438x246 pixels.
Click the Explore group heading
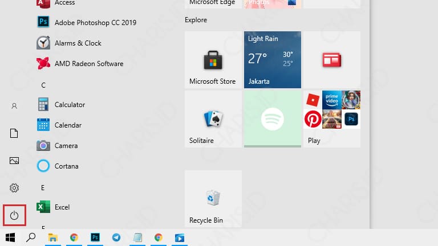click(x=196, y=20)
